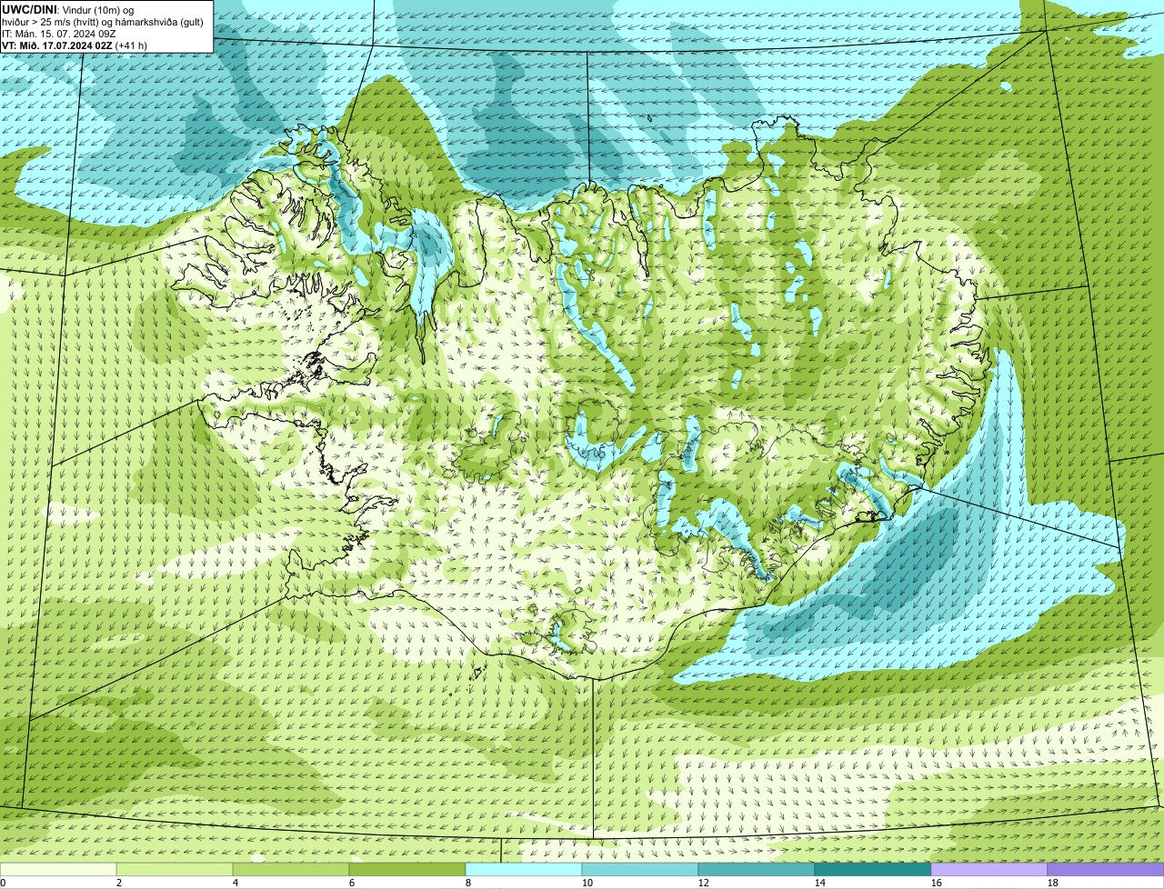Click the scale label '4'
This screenshot has width=1164, height=889.
(x=236, y=883)
